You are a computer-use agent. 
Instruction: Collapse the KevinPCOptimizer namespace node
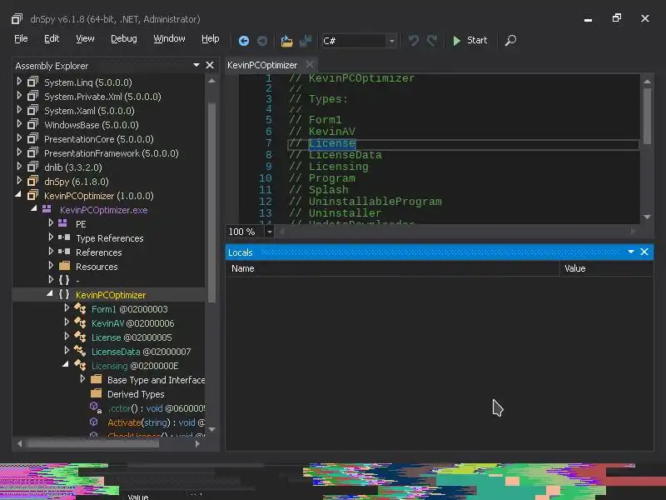50,294
